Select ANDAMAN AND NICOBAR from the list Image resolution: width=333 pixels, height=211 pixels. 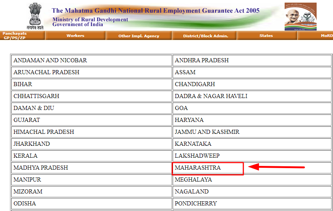coord(50,60)
